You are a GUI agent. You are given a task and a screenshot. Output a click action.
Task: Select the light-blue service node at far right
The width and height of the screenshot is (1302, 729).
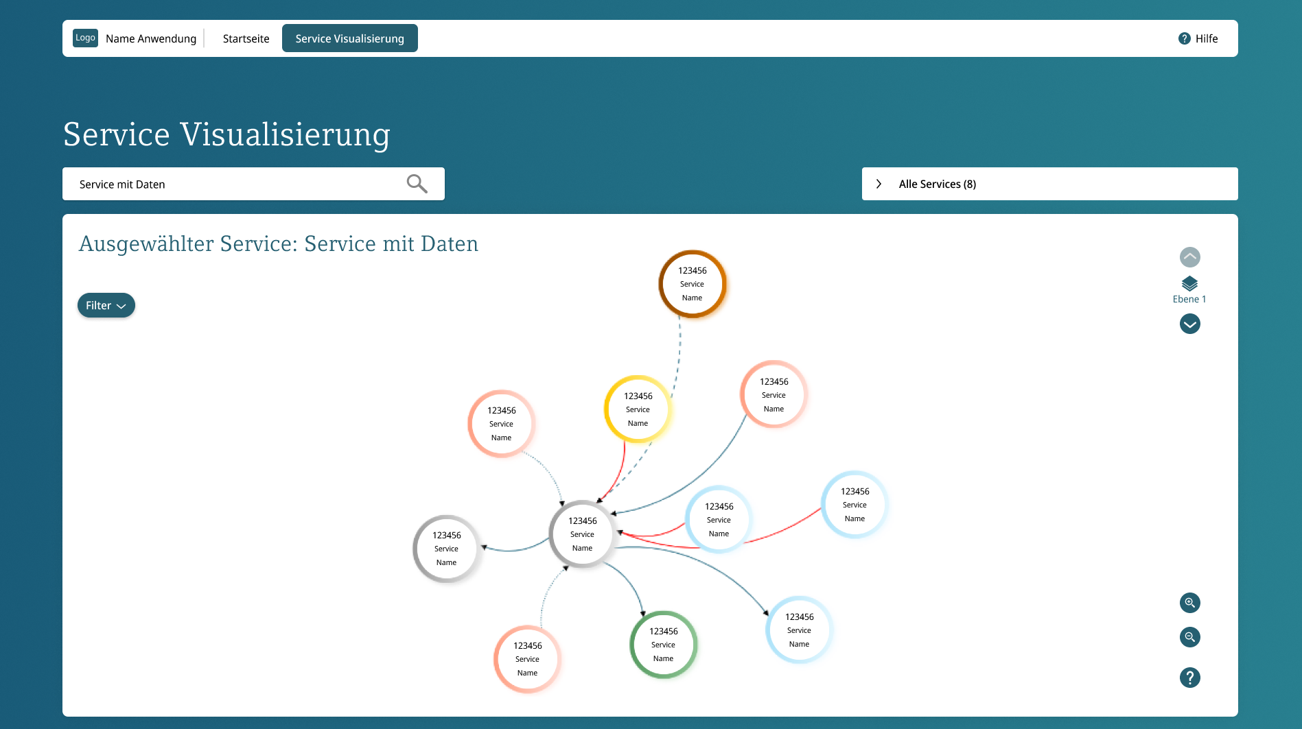pos(855,505)
